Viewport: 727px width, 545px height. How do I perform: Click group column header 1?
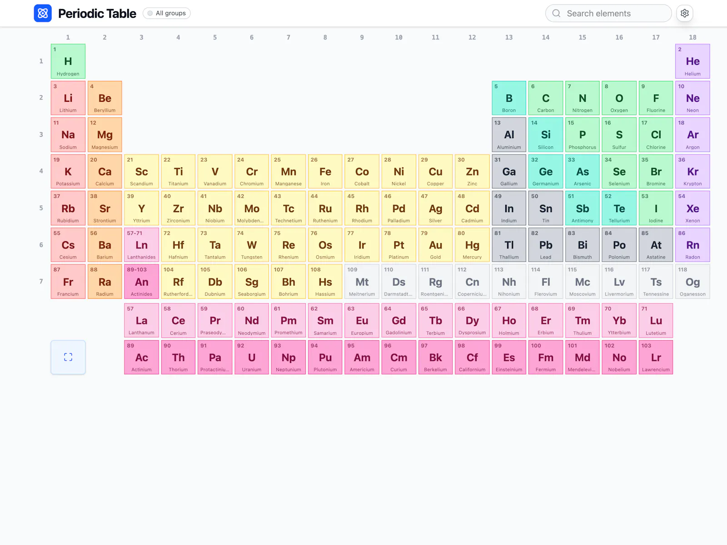(68, 37)
